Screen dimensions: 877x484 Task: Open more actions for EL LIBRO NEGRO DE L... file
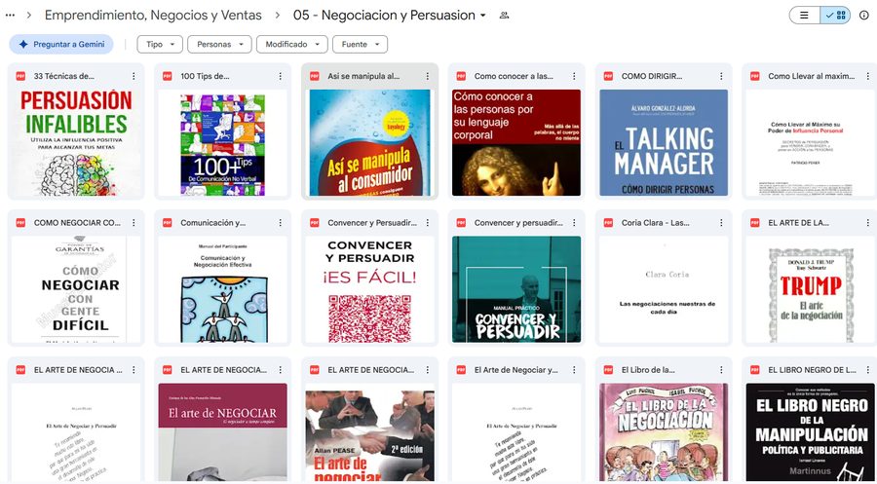pos(867,369)
